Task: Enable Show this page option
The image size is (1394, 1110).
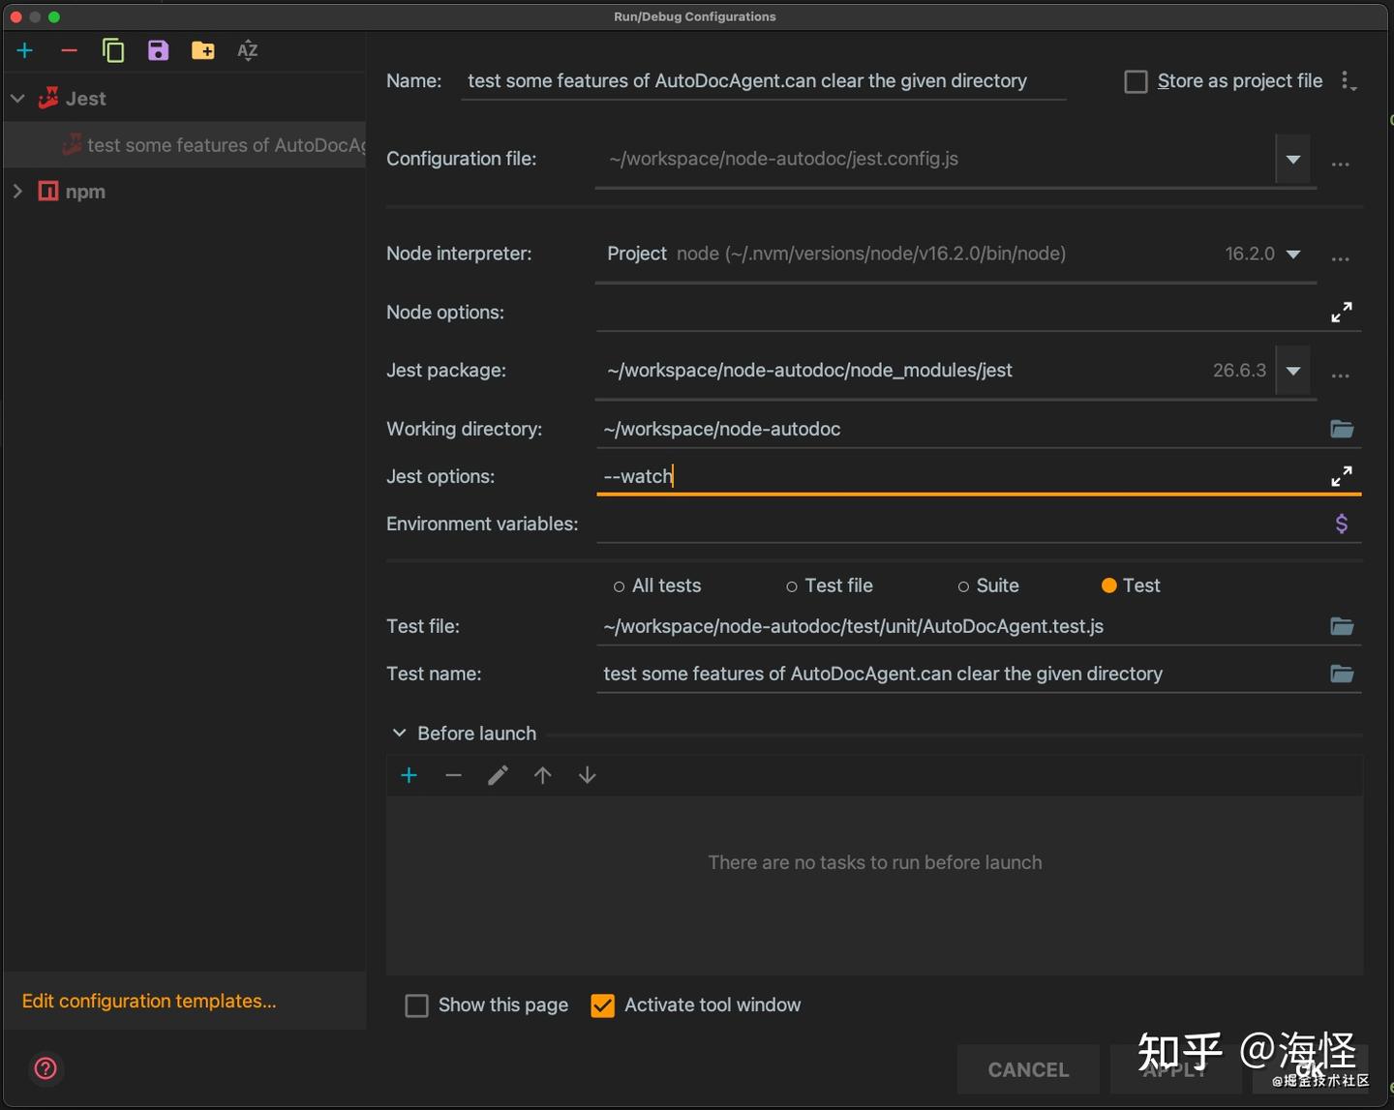Action: (x=416, y=1005)
